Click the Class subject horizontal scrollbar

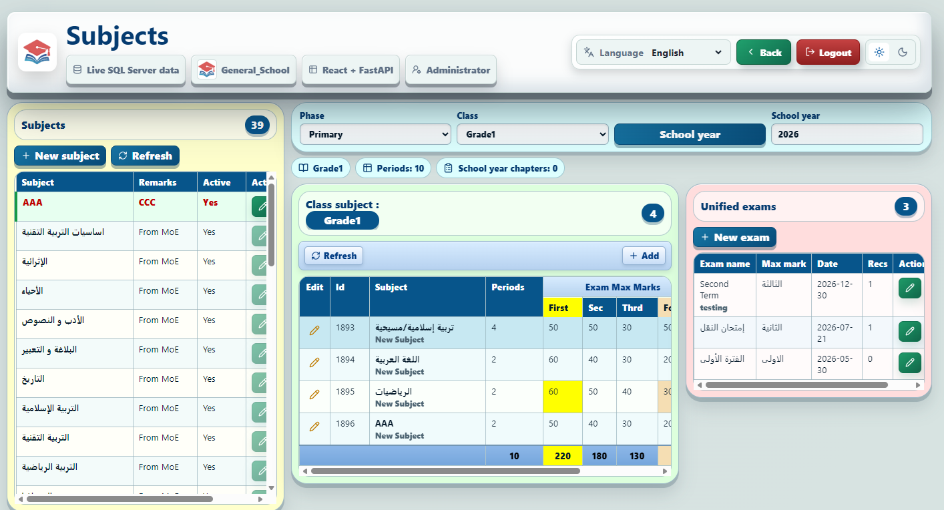445,471
